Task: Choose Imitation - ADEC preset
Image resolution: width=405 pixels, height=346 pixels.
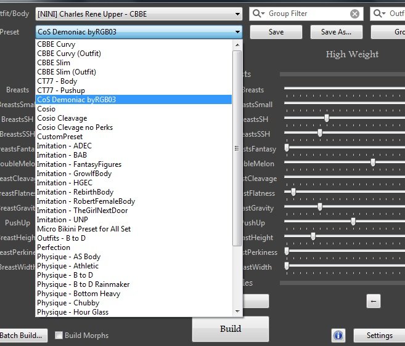Action: 134,146
